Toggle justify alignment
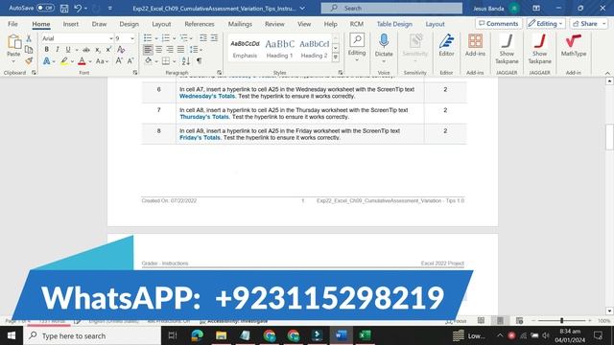This screenshot has height=345, width=614. coord(180,50)
